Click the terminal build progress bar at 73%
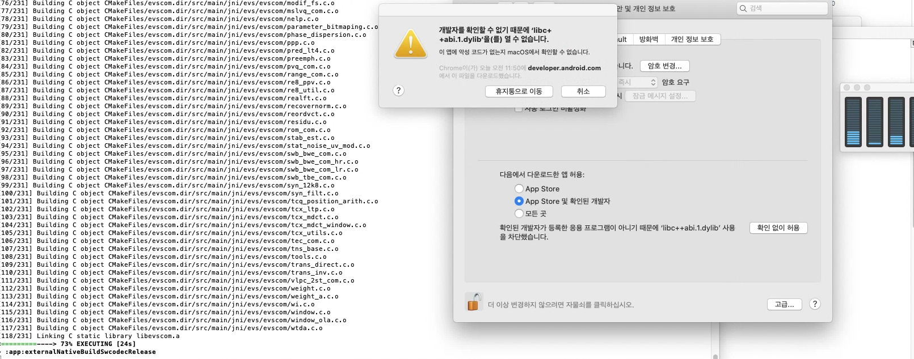The image size is (914, 359). tap(28, 344)
